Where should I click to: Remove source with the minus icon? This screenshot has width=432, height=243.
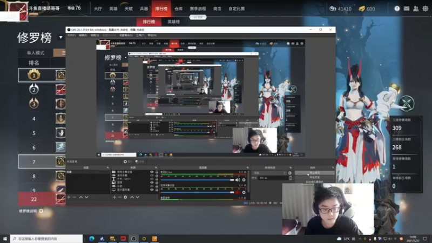point(119,197)
